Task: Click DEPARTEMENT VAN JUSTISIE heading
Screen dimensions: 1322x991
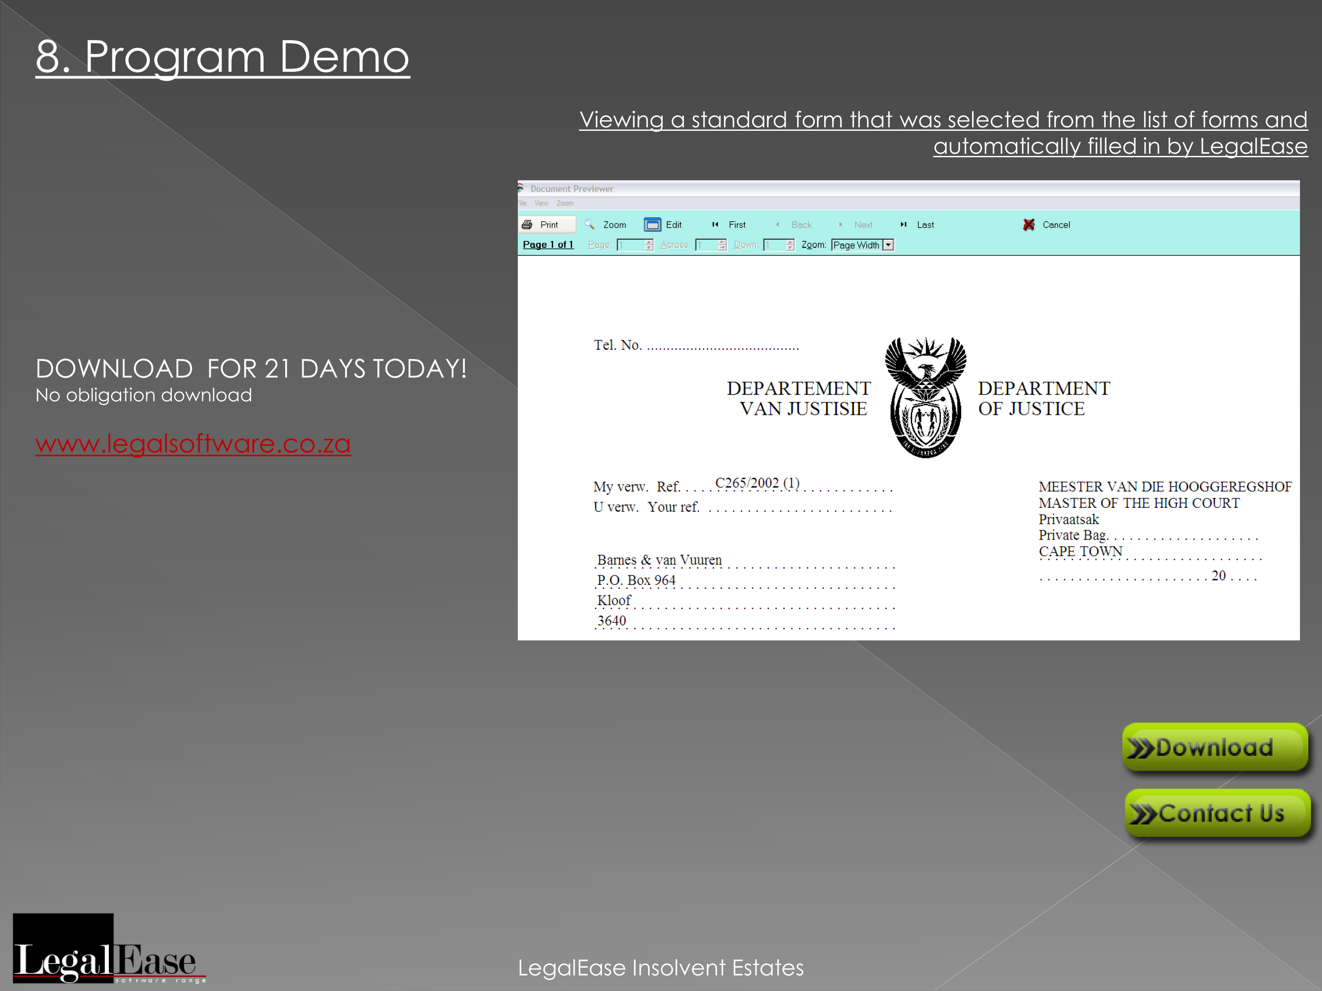Action: (799, 399)
